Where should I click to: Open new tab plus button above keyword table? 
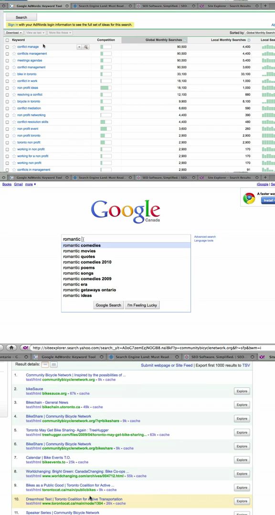tap(265, 6)
